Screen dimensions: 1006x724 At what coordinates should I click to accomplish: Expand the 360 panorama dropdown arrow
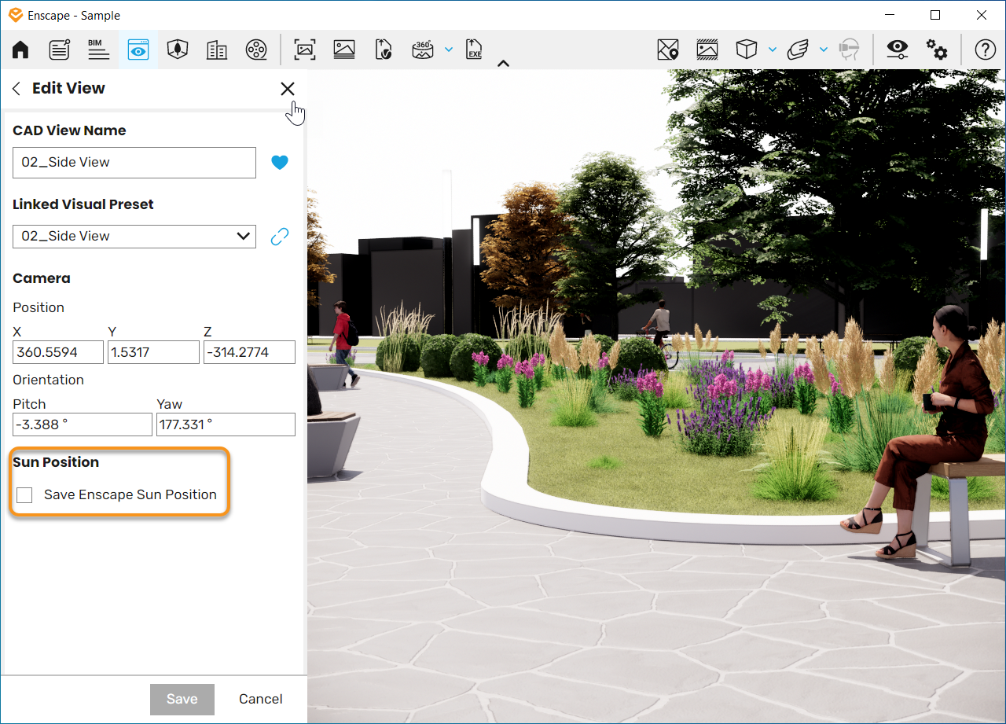pyautogui.click(x=449, y=50)
